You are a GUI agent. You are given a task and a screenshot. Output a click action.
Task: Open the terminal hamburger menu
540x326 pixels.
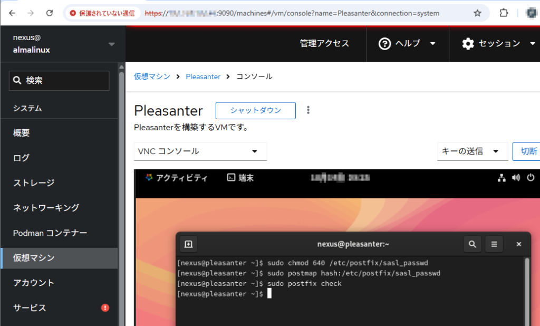494,244
